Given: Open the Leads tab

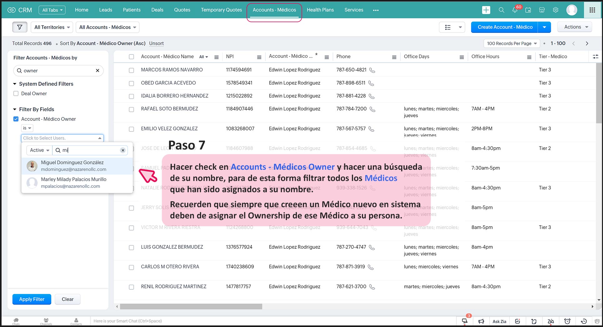Looking at the screenshot, I should tap(106, 10).
